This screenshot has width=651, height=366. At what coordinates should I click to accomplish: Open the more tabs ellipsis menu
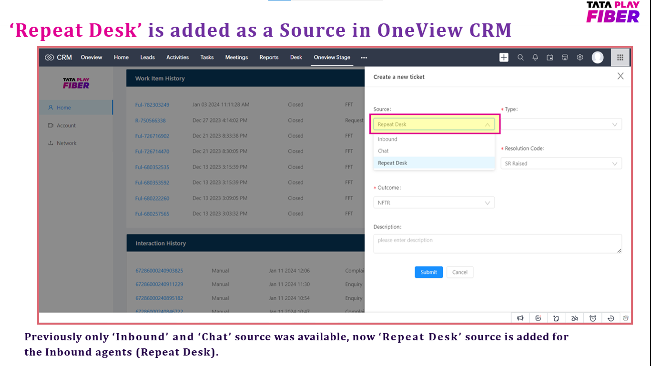[x=364, y=57]
